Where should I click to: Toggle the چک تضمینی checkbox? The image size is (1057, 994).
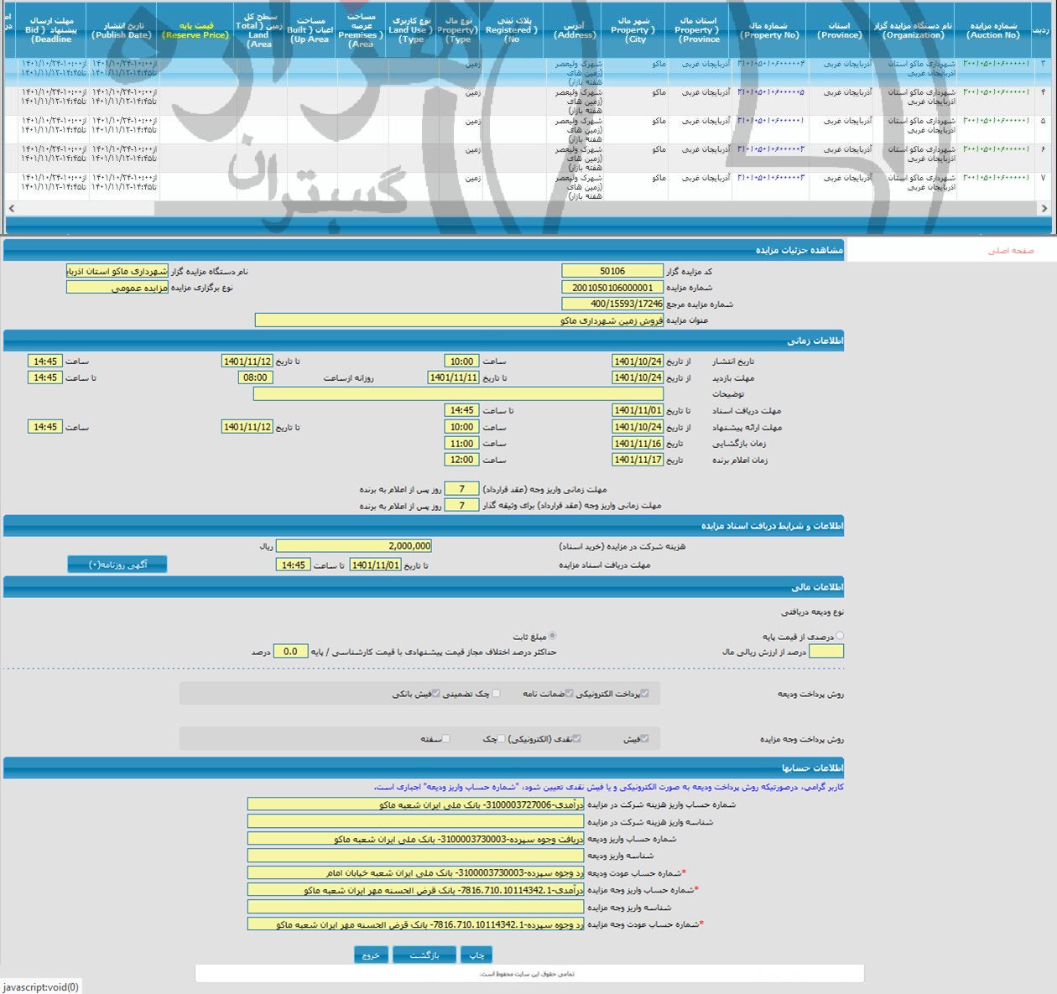pos(497,694)
